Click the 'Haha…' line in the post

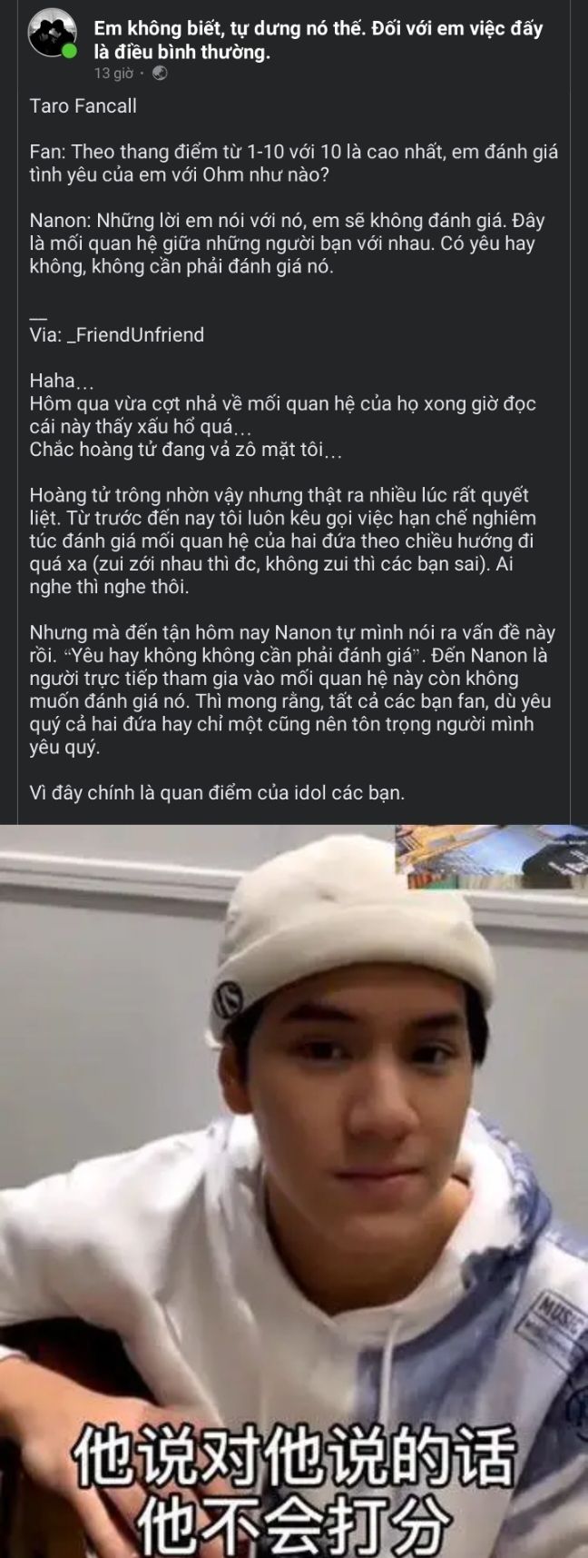point(62,381)
